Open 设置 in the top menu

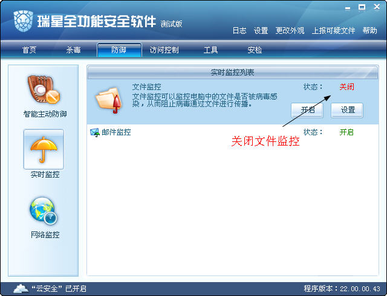pyautogui.click(x=261, y=31)
